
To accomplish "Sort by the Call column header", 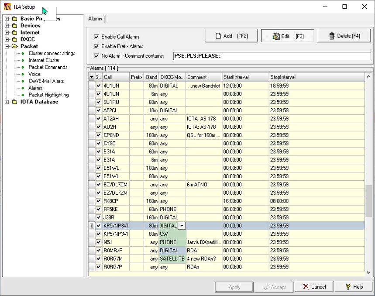I will (x=116, y=77).
